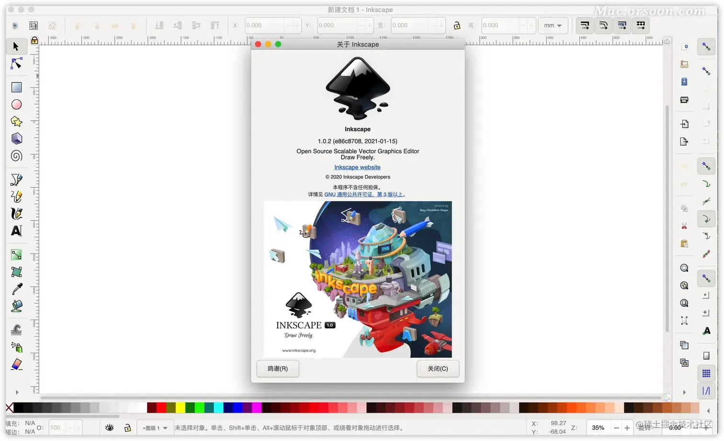Viewport: 724px width, 441px height.
Task: Expand hidden tools in the left toolbox
Action: click(17, 392)
